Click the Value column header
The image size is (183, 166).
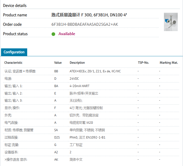pyautogui.click(x=58, y=63)
